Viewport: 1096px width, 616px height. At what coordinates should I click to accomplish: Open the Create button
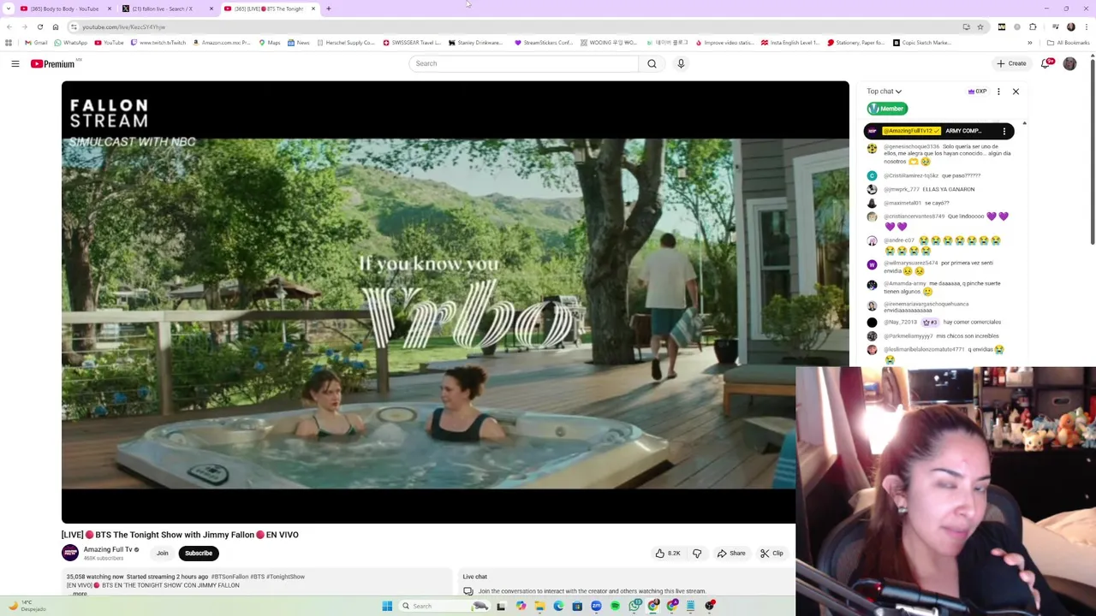(1011, 63)
